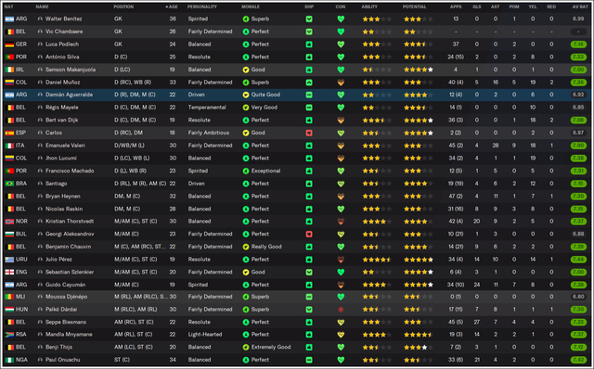This screenshot has width=594, height=369.
Task: Click the Colombia flag beside Daniel Muñoz
Action: pyautogui.click(x=9, y=83)
